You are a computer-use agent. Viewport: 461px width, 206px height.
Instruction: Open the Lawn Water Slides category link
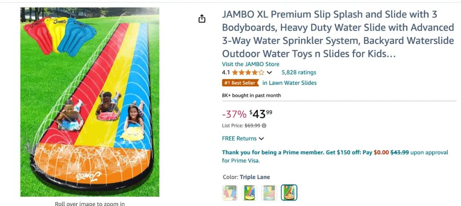click(x=289, y=83)
